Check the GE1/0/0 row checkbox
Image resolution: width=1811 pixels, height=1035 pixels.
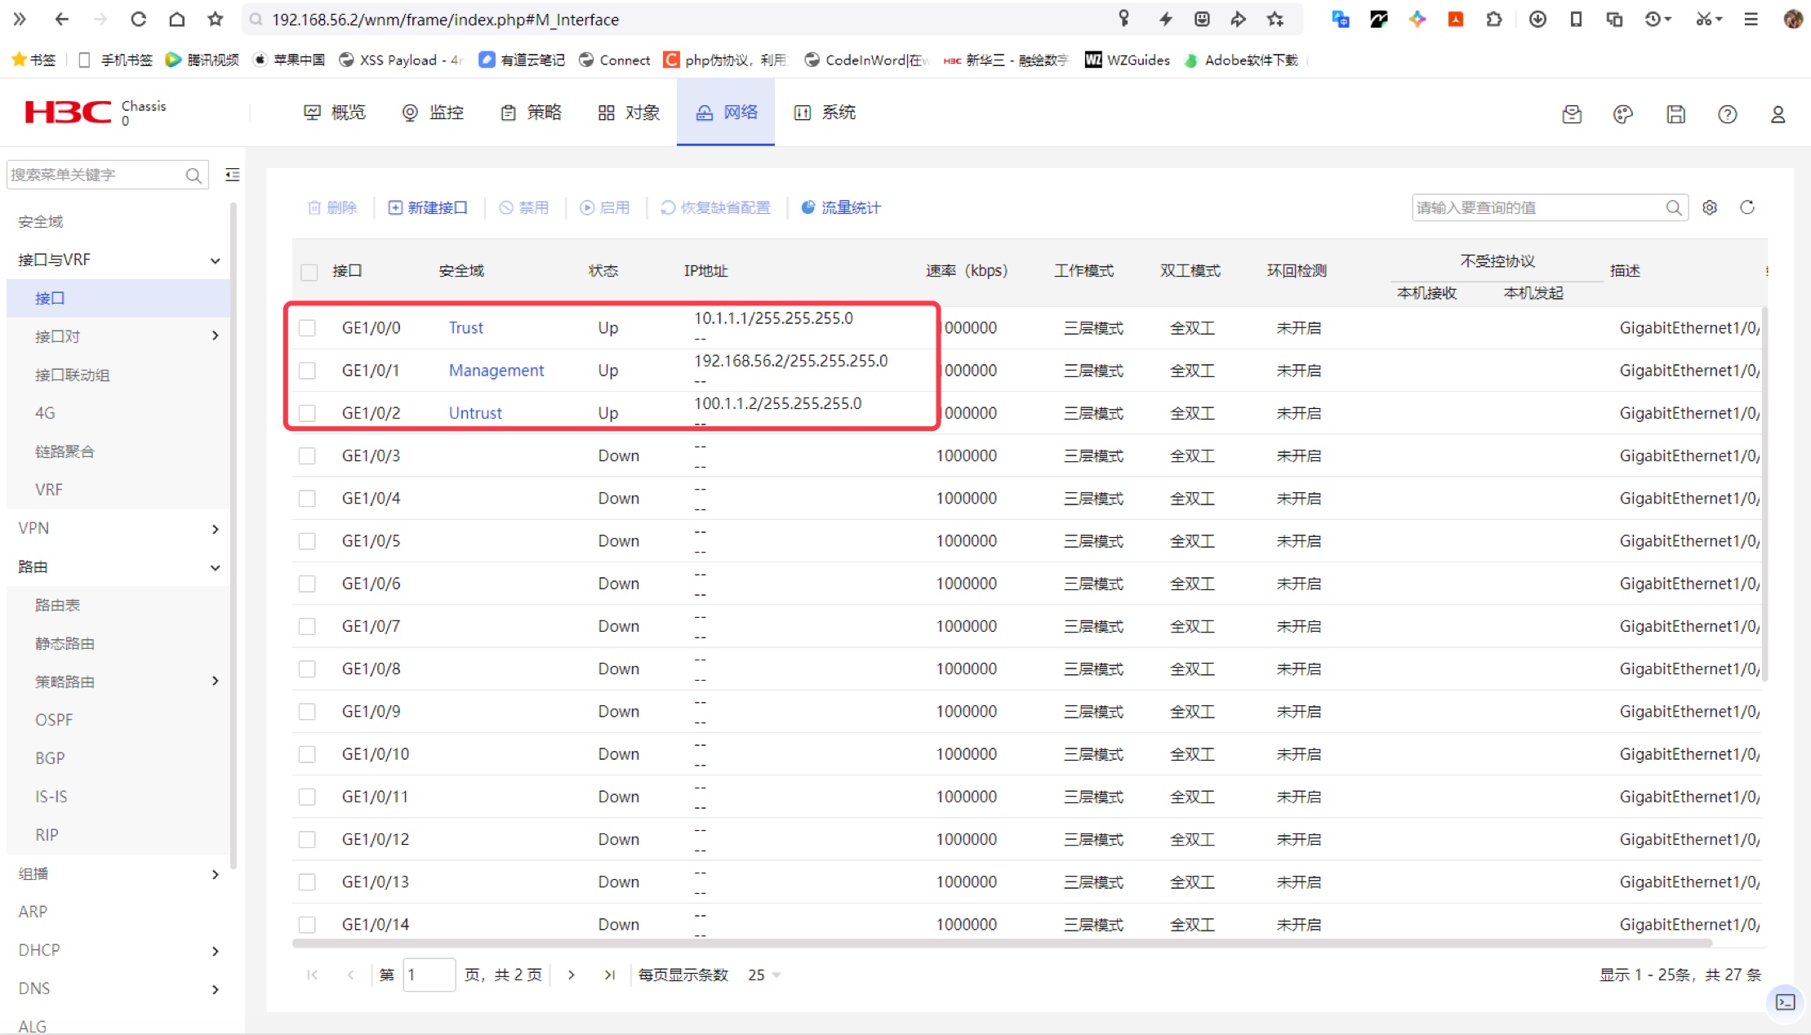[307, 328]
